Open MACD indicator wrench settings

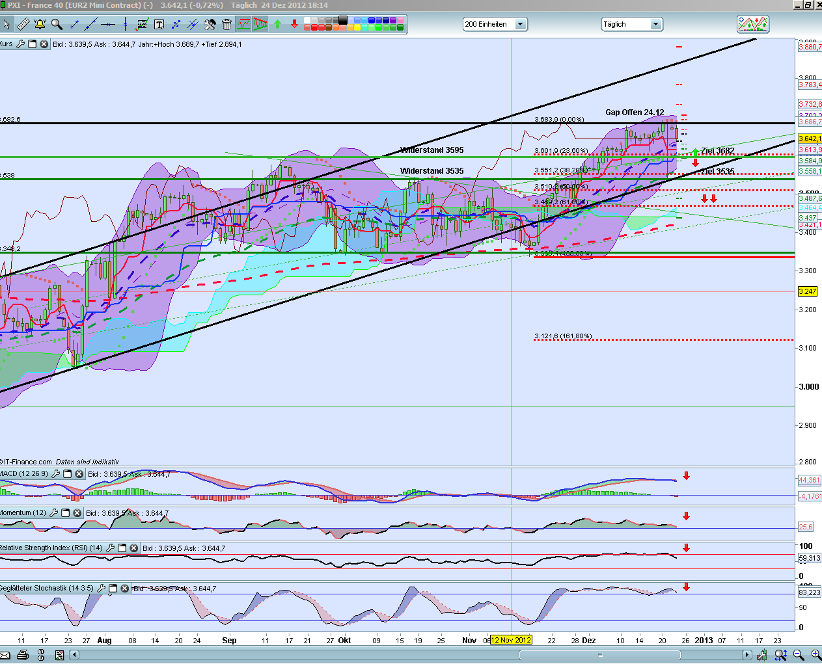coord(55,474)
